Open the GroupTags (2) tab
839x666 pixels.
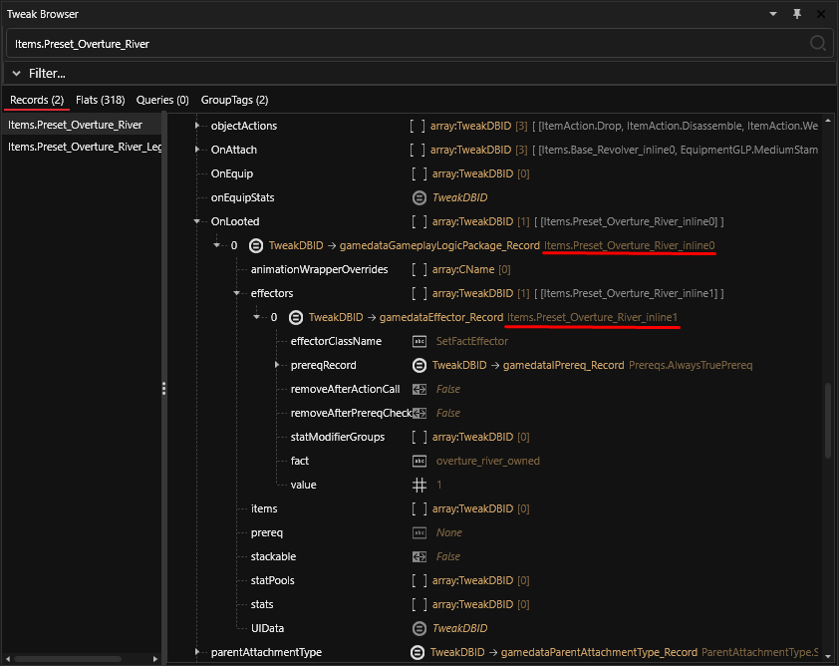click(x=234, y=100)
